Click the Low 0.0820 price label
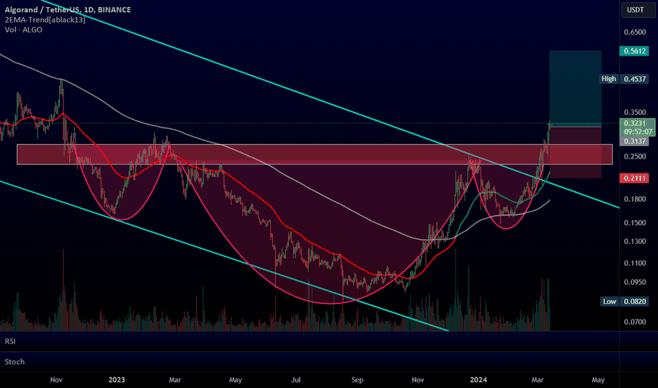Viewport: 658px width, 388px height. pos(625,302)
